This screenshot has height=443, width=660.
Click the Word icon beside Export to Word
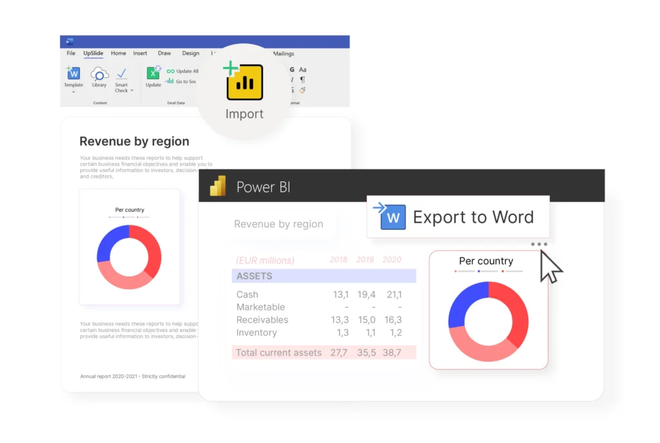pos(393,217)
